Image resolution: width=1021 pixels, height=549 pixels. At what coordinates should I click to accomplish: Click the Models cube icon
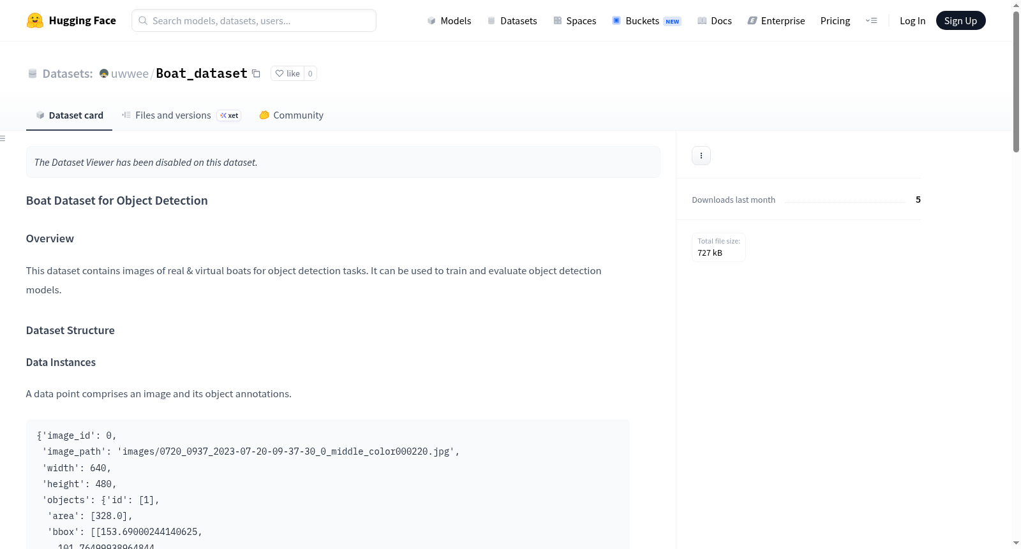[431, 20]
